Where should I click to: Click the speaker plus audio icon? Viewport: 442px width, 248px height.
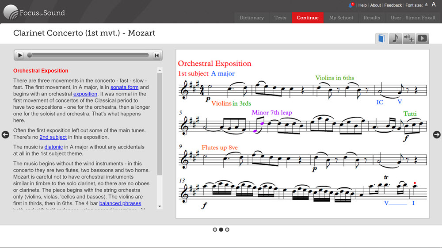point(409,38)
